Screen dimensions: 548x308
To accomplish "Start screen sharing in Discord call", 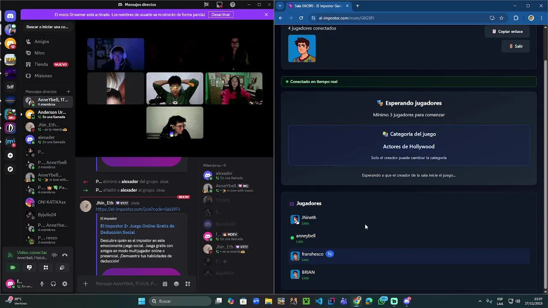I will 29,267.
